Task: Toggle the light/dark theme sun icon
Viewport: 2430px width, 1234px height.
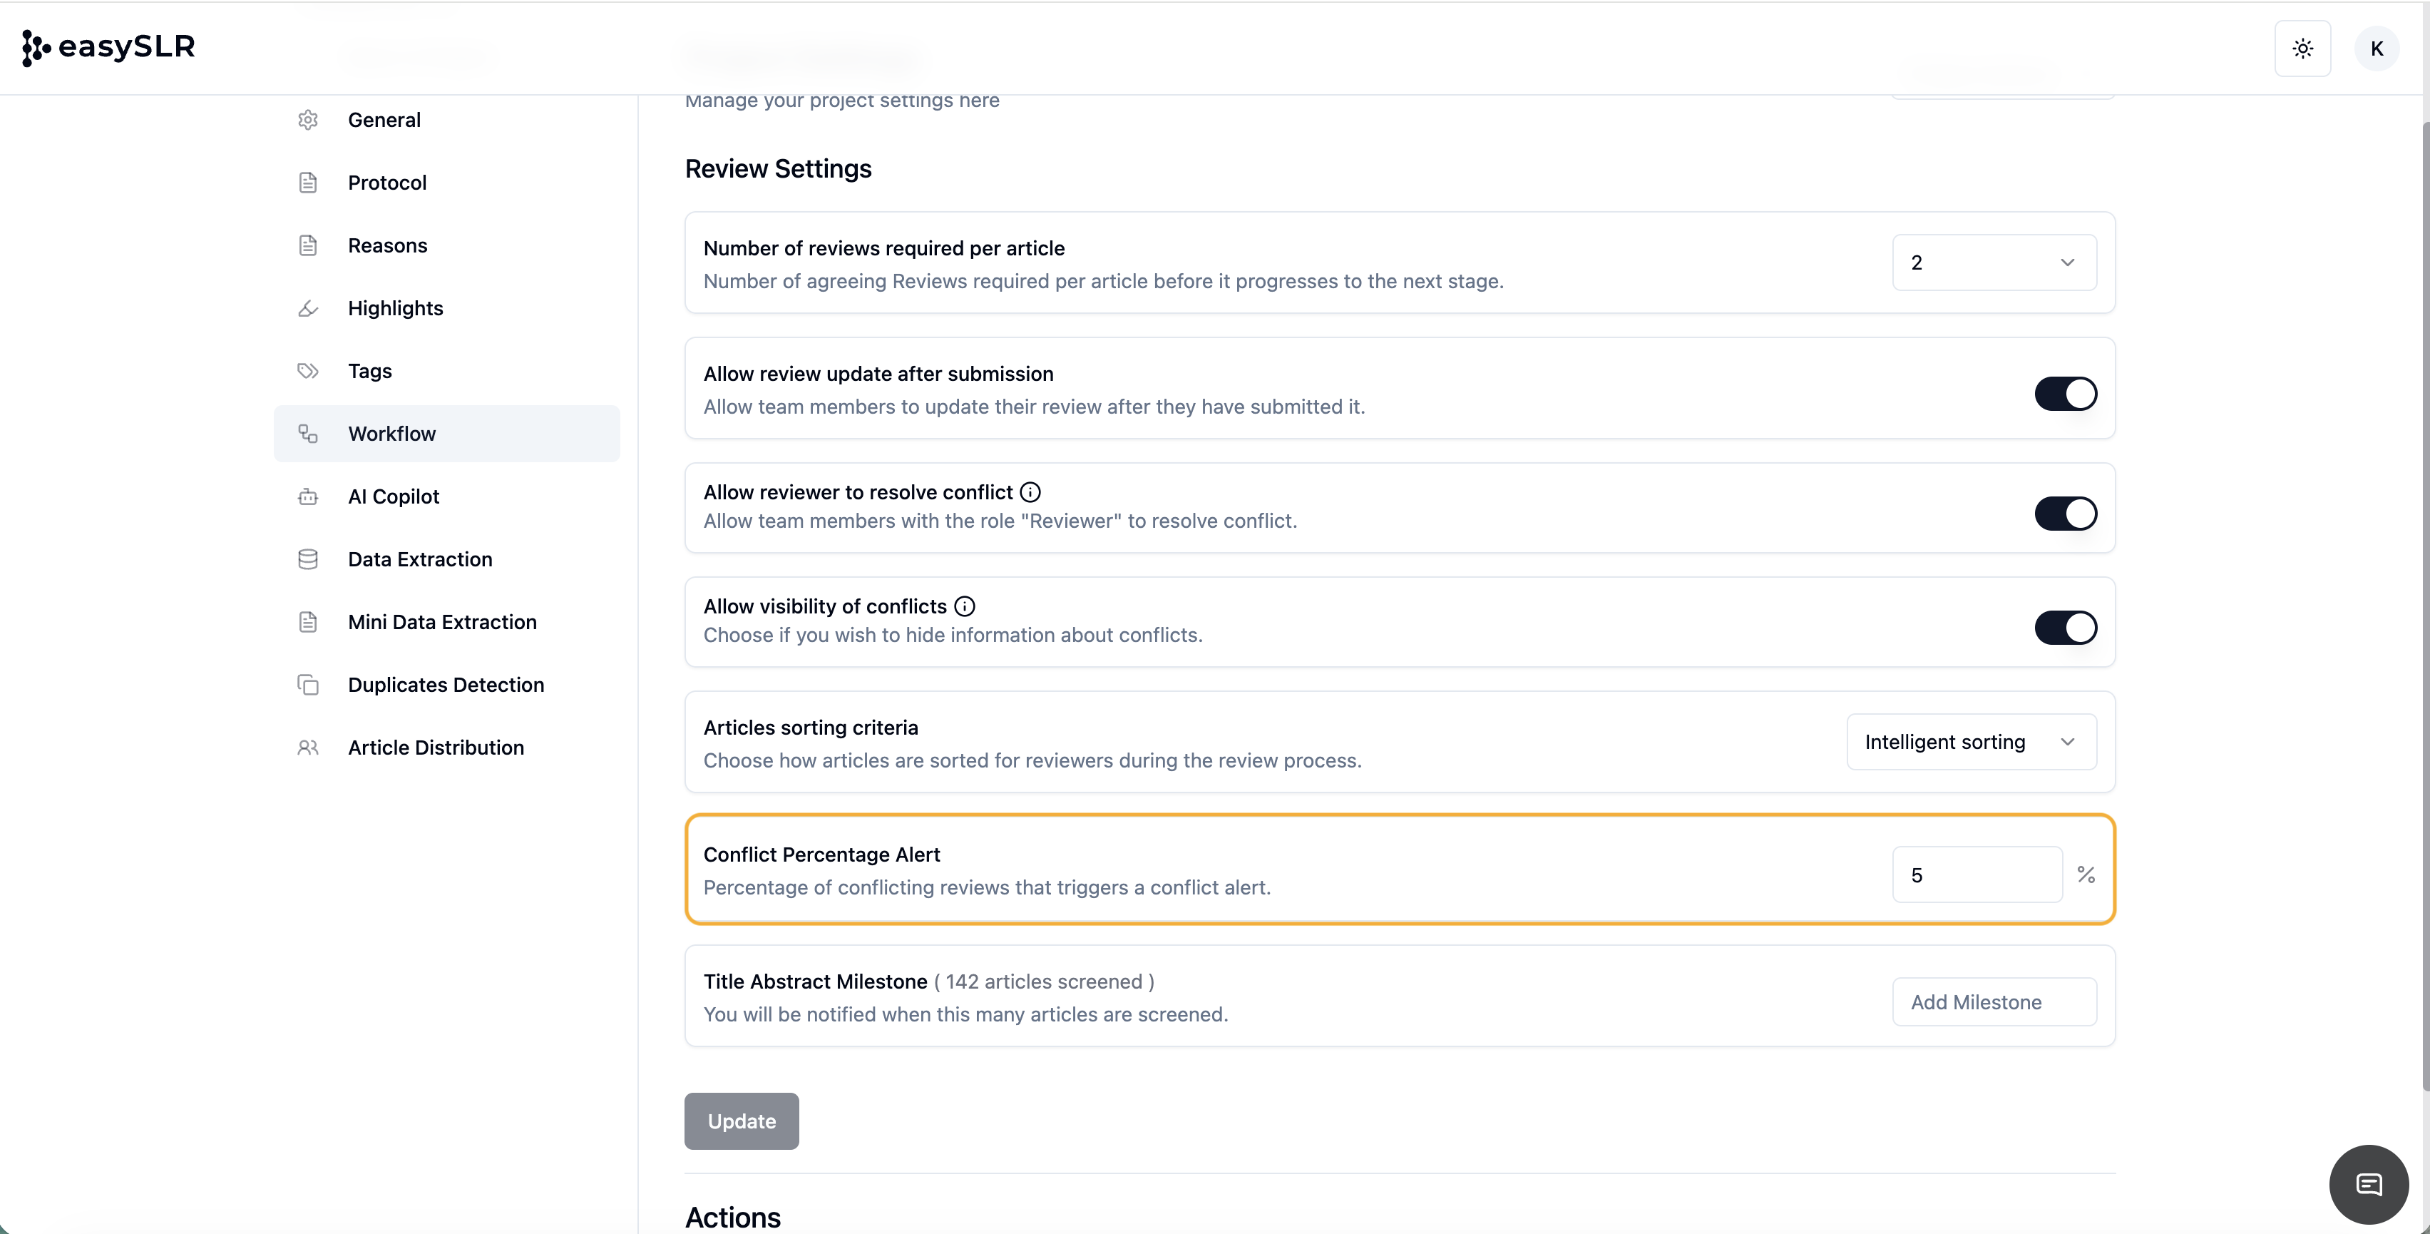Action: click(x=2302, y=48)
